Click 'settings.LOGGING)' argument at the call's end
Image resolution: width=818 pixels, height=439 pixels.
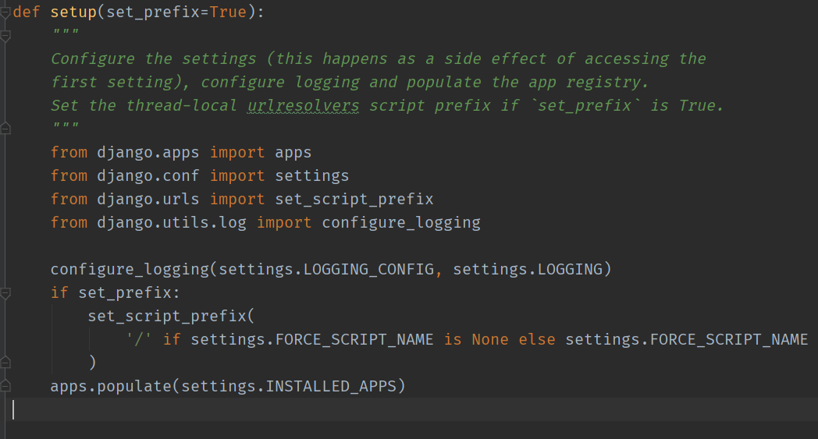pos(532,270)
